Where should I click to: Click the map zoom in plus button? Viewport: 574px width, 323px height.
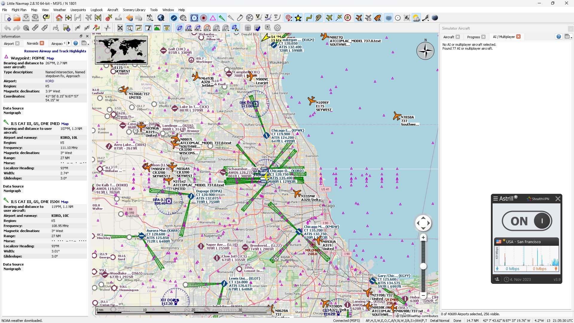tap(423, 238)
